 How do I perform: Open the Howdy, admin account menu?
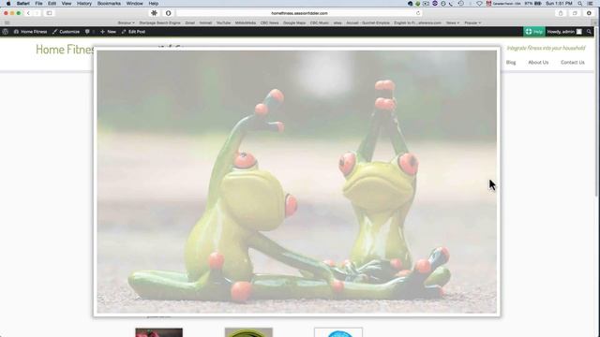[x=564, y=32]
